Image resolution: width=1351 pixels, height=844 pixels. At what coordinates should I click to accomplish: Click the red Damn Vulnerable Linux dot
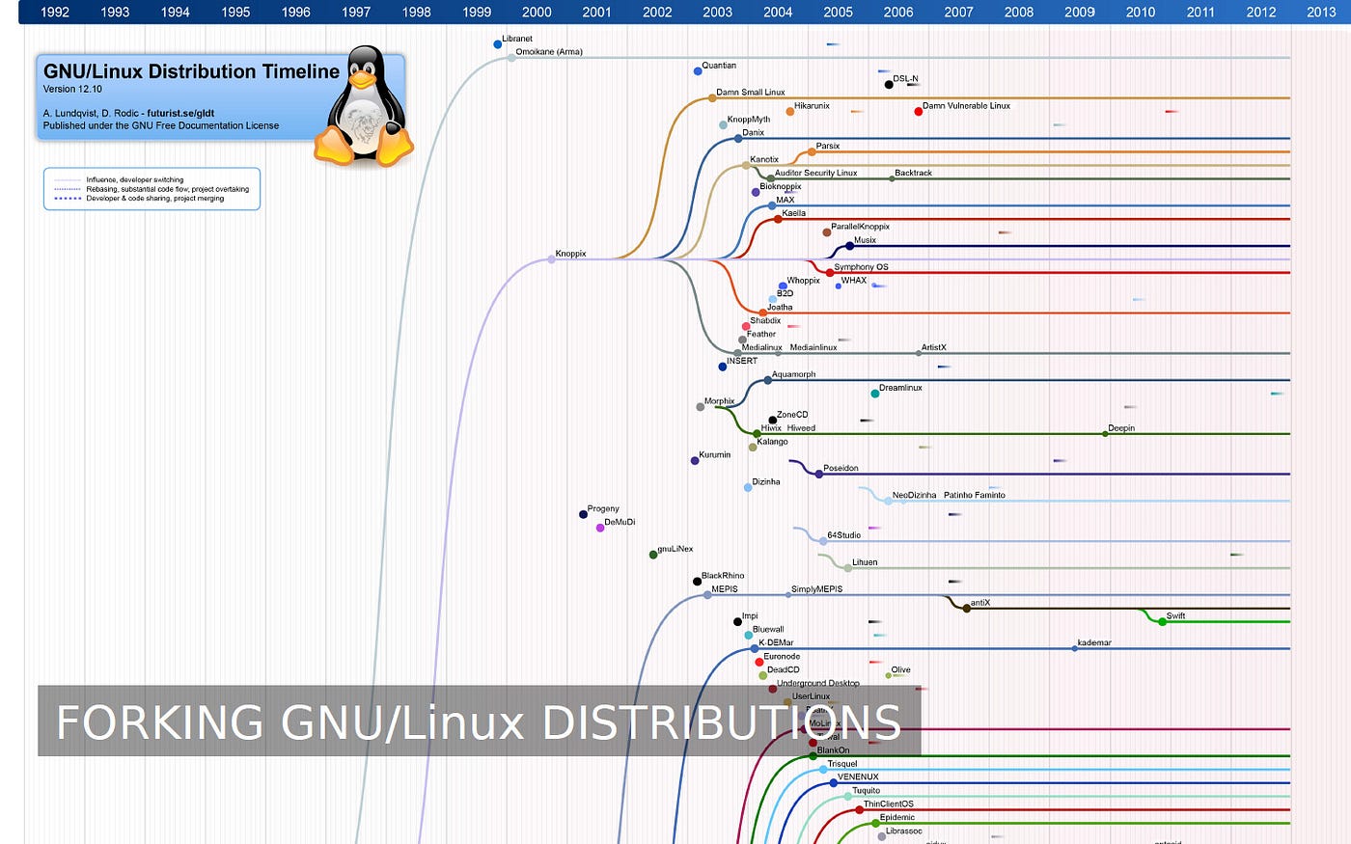(x=919, y=112)
